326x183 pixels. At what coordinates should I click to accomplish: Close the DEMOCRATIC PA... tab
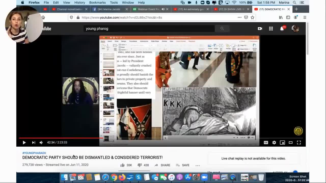pos(289,9)
